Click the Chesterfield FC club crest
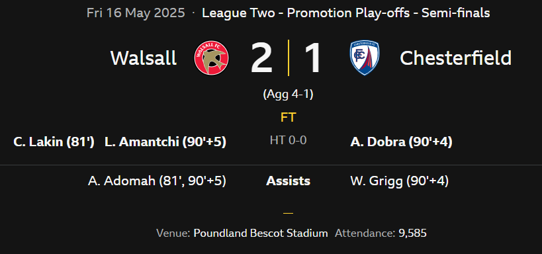This screenshot has width=542, height=254. [x=365, y=58]
